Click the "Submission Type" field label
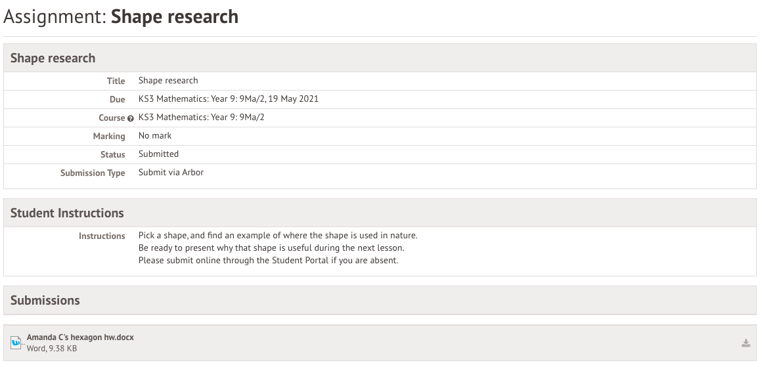762x367 pixels. (x=93, y=173)
